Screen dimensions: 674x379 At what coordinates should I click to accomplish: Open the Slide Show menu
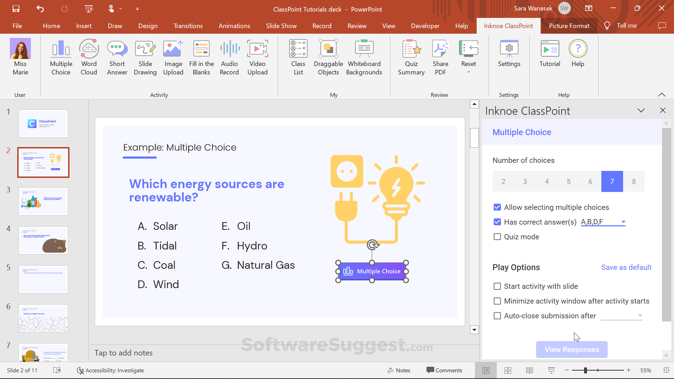point(281,26)
